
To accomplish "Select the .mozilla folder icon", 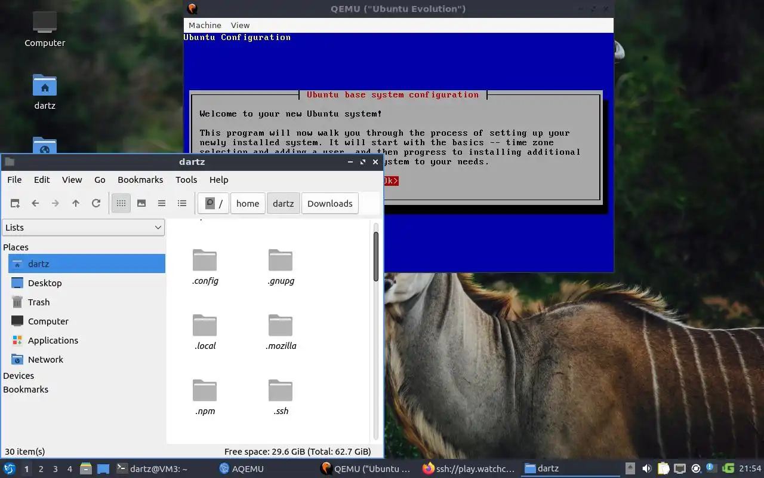I will pyautogui.click(x=281, y=326).
